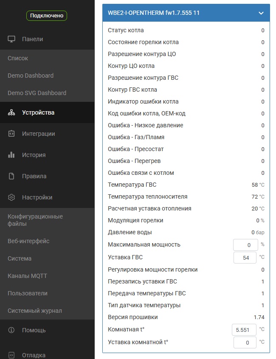Go to Каналы MQTT settings page

point(27,276)
